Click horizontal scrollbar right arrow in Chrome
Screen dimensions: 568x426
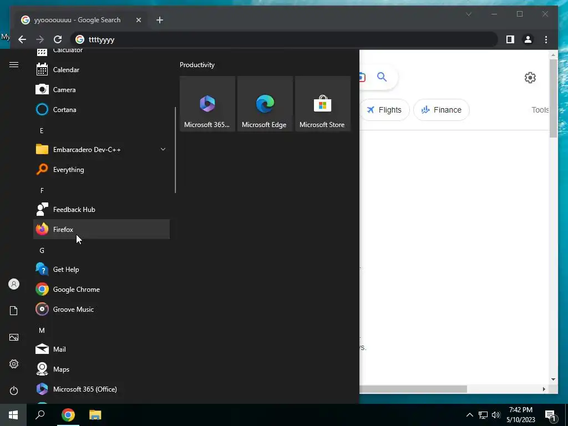coord(544,389)
